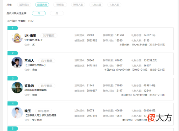Click rank badge number 5
Viewport: 179px width, 131px height.
click(13, 129)
